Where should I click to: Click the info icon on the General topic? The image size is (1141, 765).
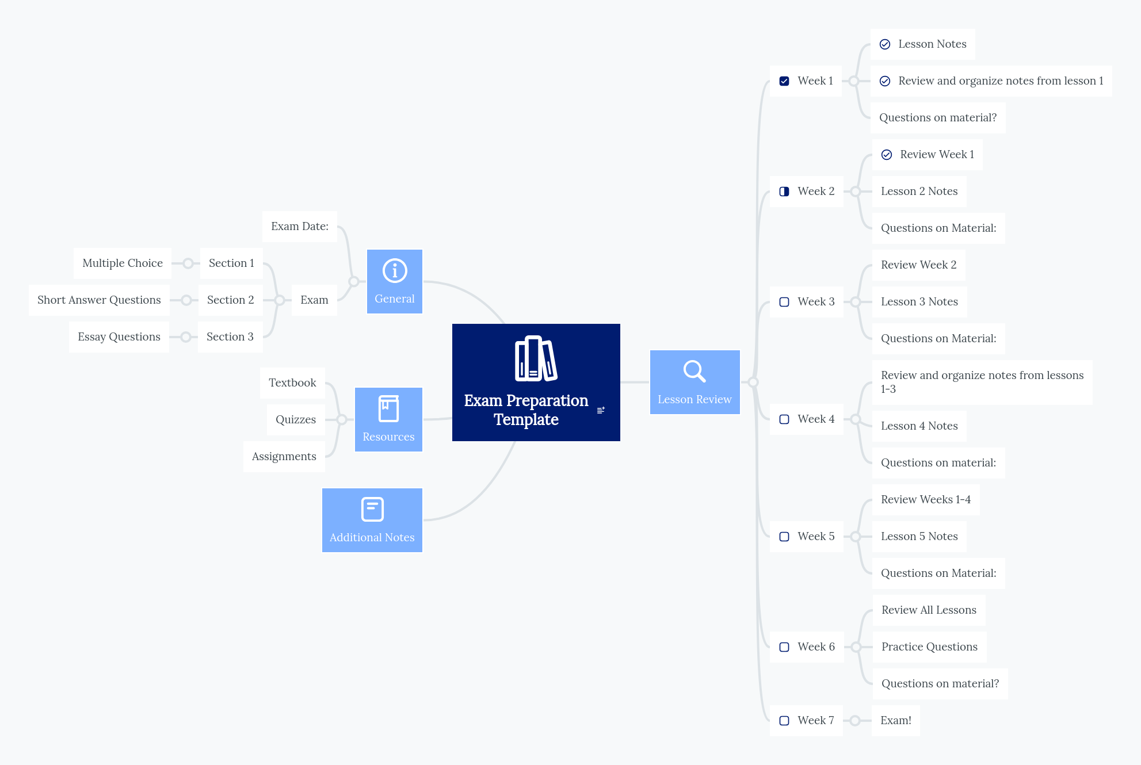pos(394,271)
